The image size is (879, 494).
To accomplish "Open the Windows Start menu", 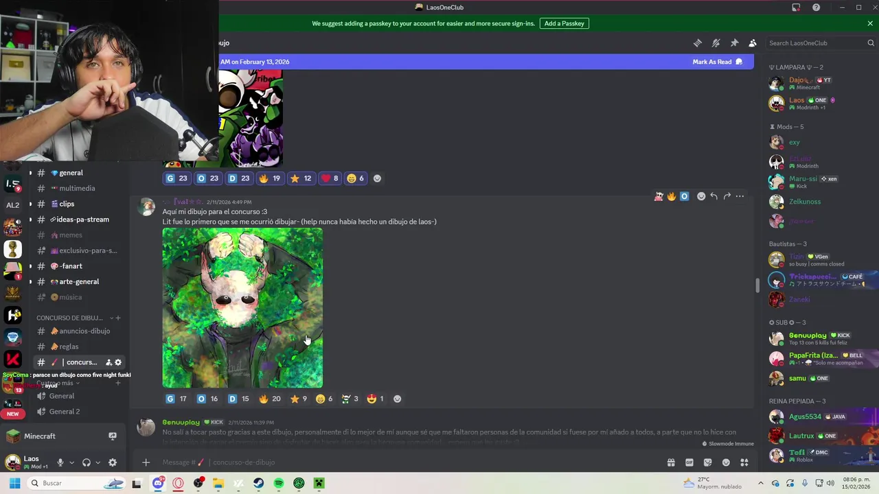I will (x=14, y=483).
